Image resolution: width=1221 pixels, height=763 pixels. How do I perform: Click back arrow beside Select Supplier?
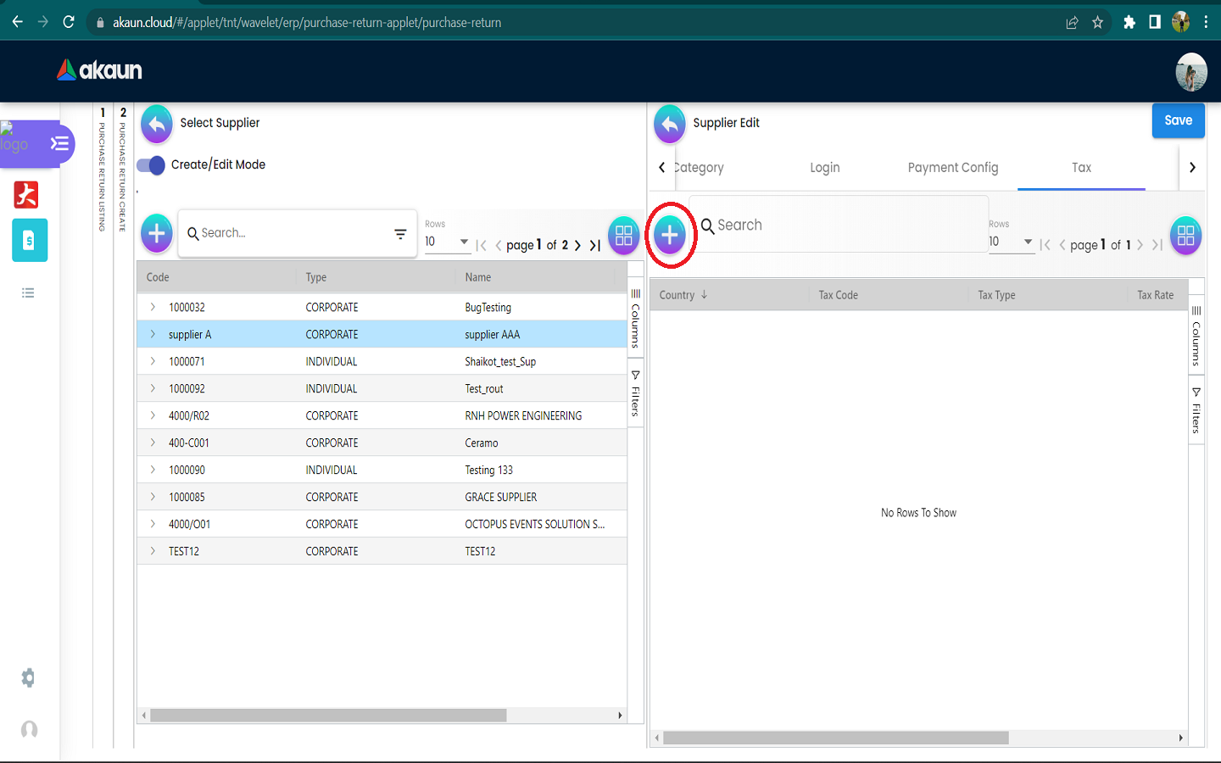coord(157,124)
